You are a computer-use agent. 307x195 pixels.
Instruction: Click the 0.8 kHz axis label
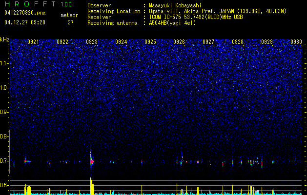[3, 136]
